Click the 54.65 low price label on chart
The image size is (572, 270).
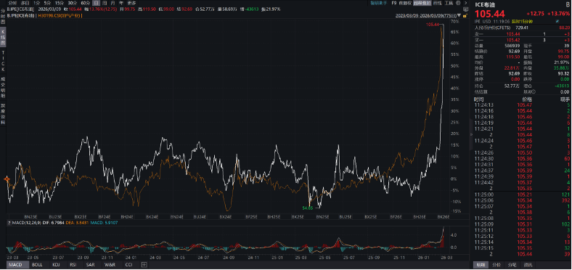pos(307,208)
